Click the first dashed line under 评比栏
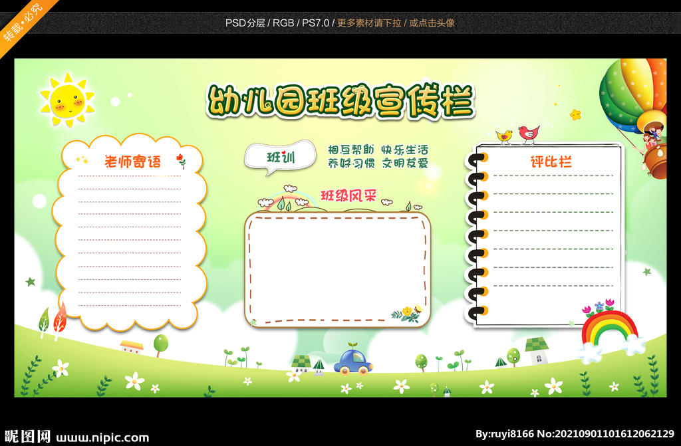Image resolution: width=681 pixels, height=446 pixels. tap(553, 175)
